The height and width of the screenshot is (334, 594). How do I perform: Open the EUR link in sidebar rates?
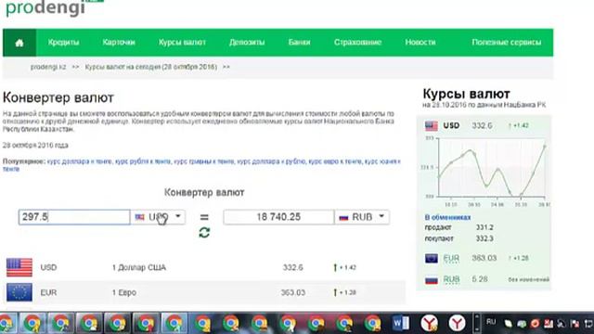click(451, 258)
